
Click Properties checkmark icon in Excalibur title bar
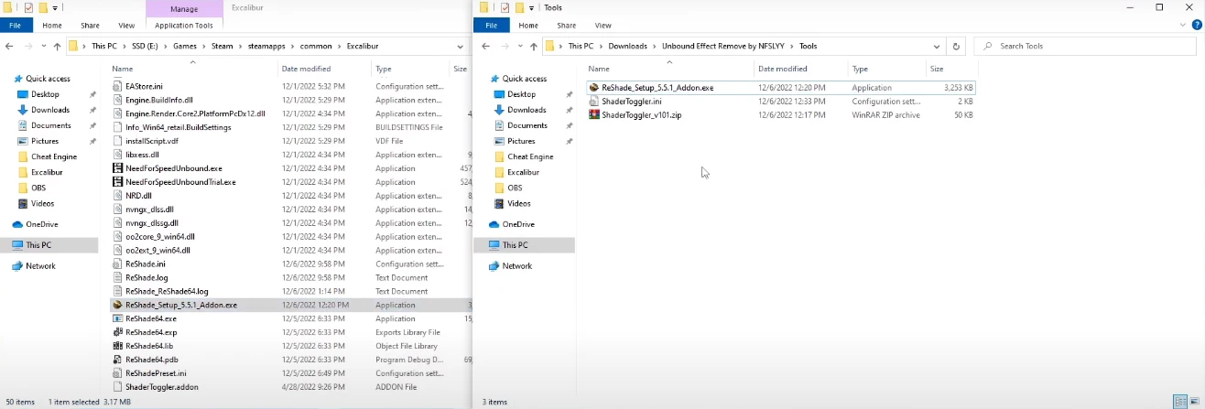pos(28,8)
